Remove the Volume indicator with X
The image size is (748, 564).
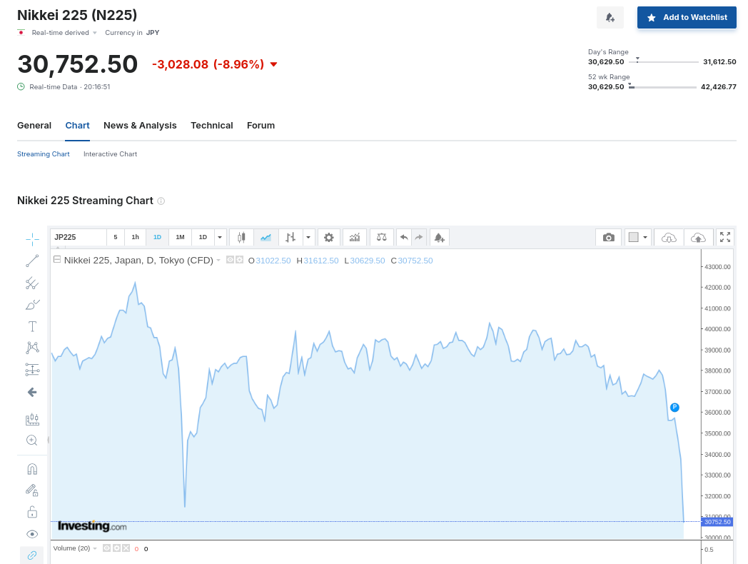(x=126, y=548)
